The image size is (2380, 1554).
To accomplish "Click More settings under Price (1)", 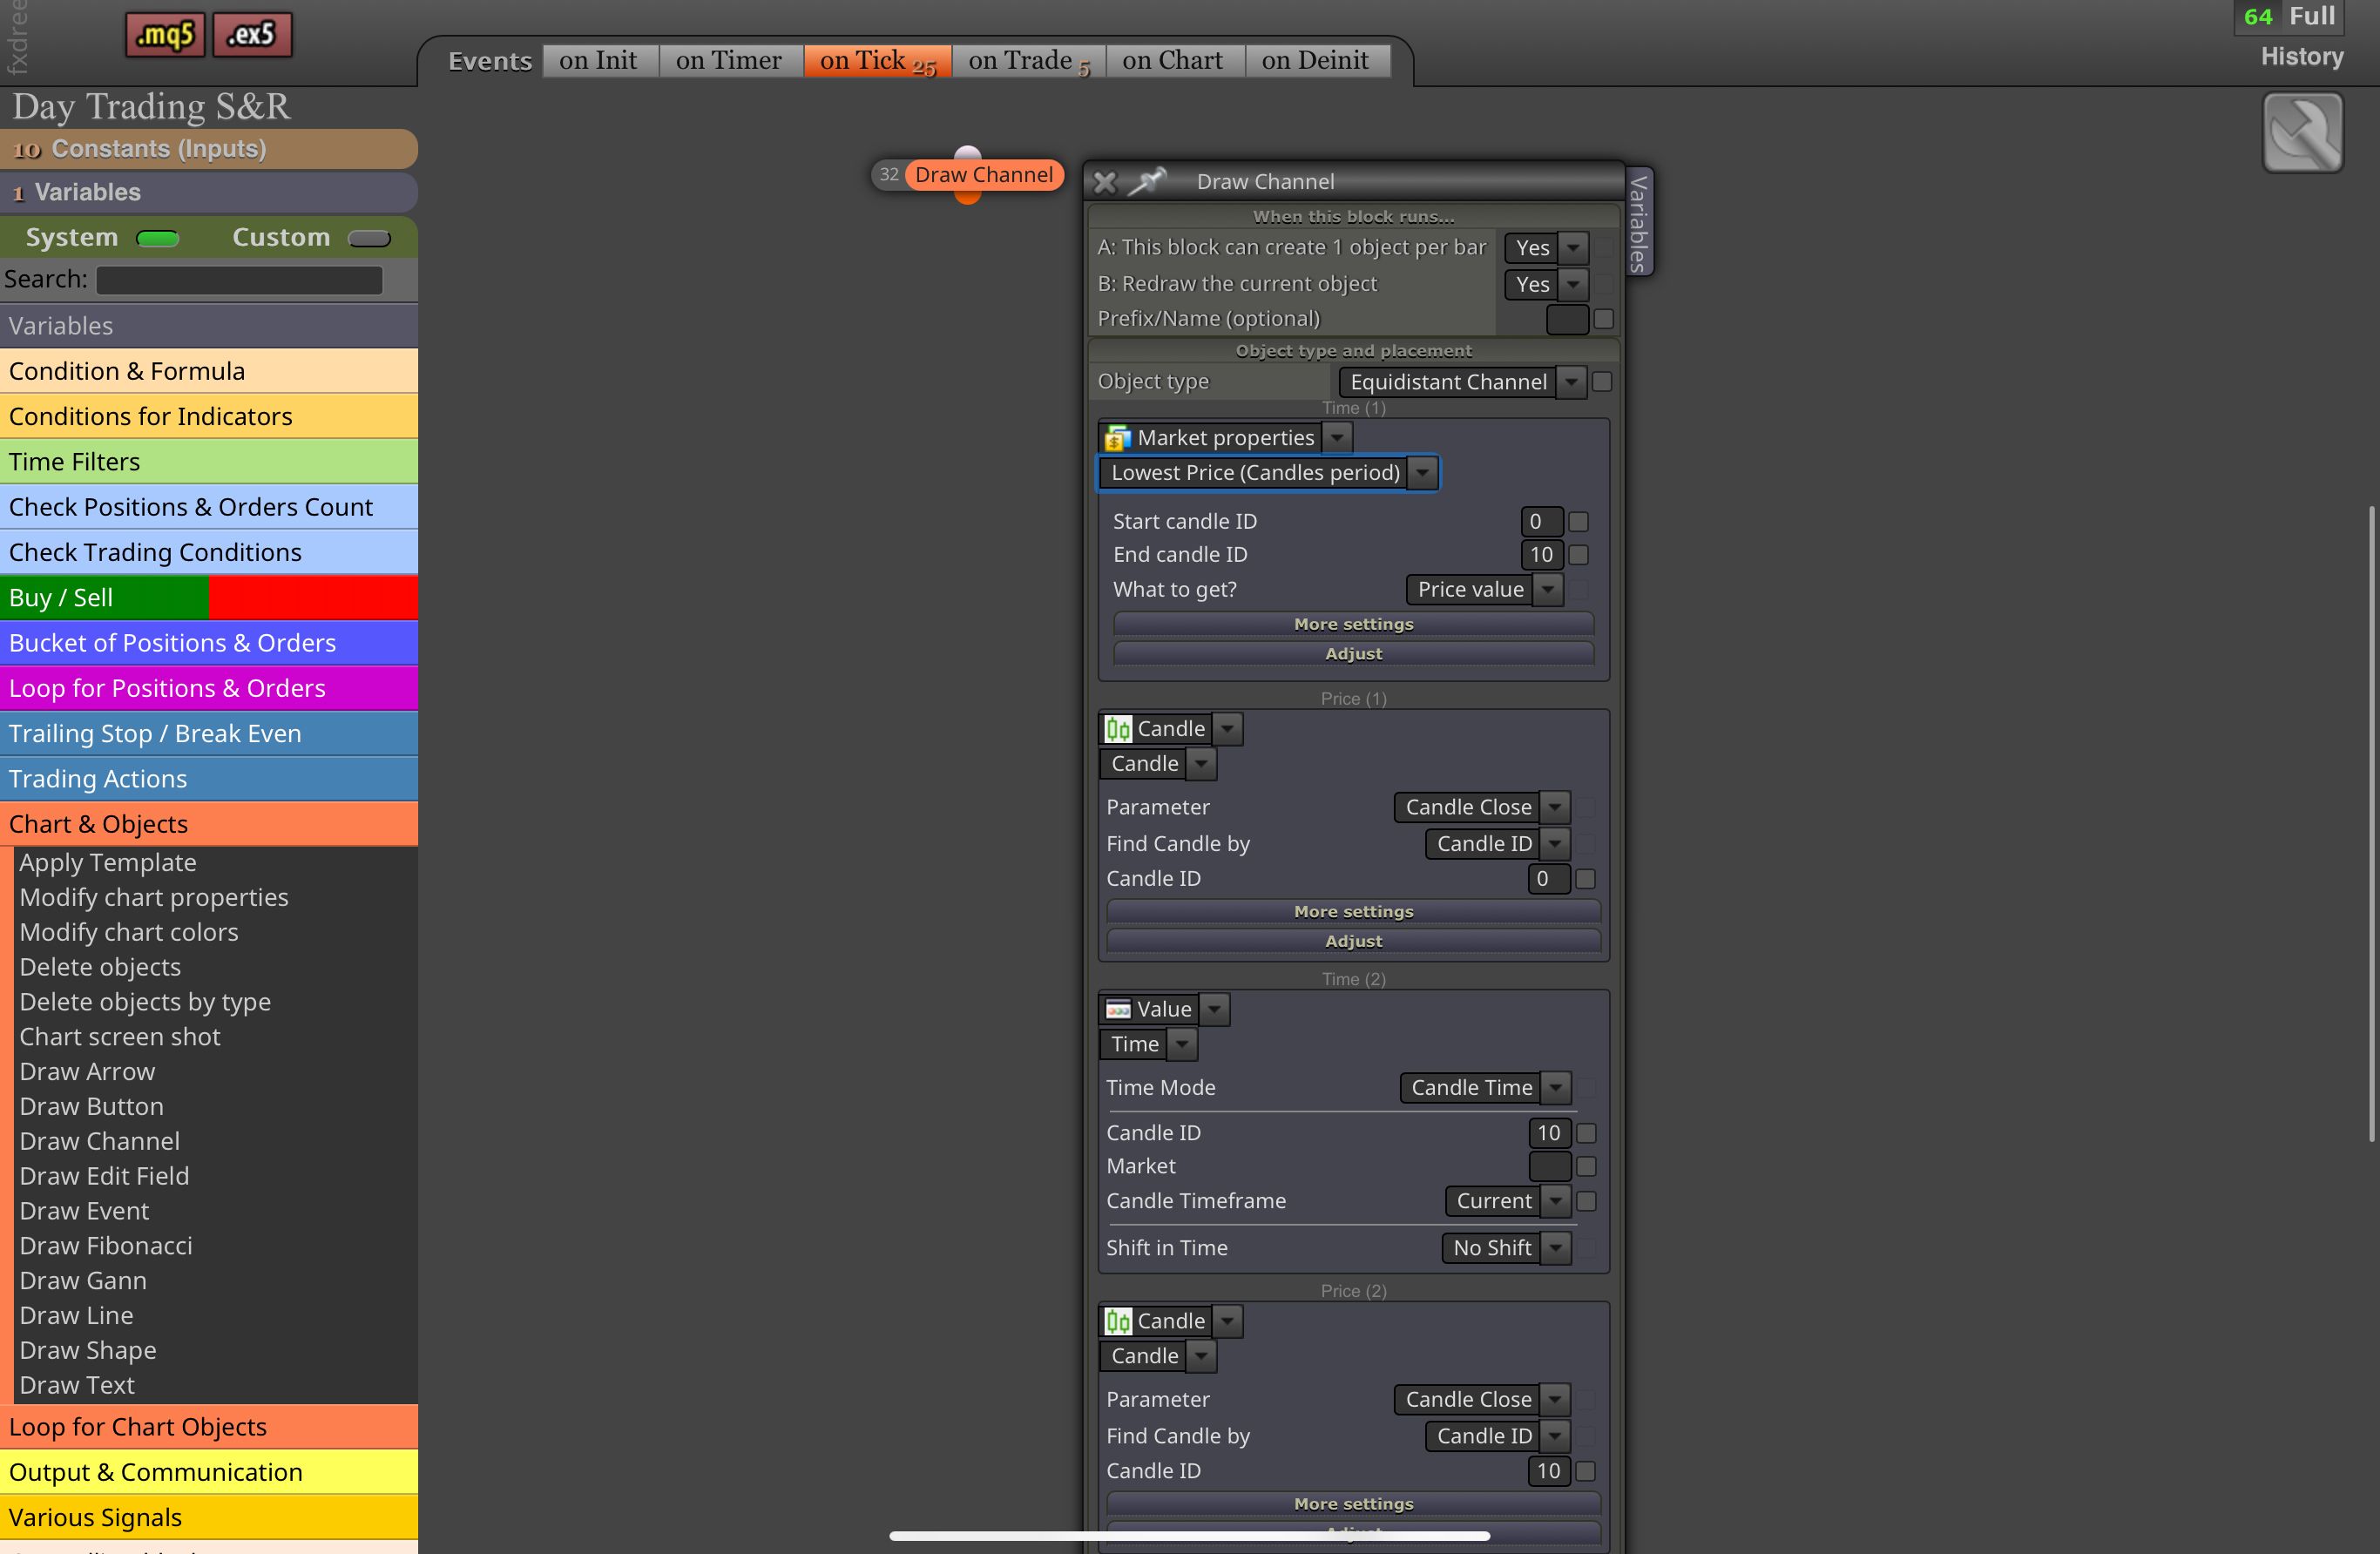I will [1353, 912].
